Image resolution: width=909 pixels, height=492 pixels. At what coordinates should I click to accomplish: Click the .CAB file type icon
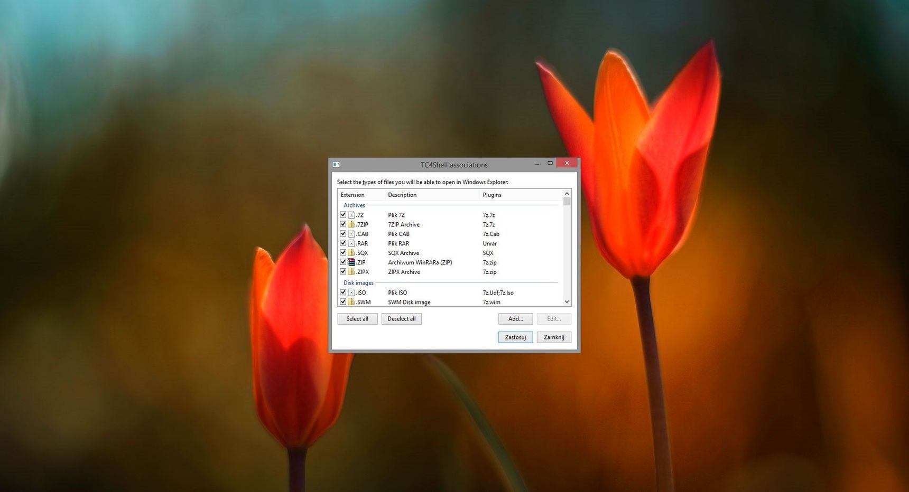pyautogui.click(x=351, y=234)
